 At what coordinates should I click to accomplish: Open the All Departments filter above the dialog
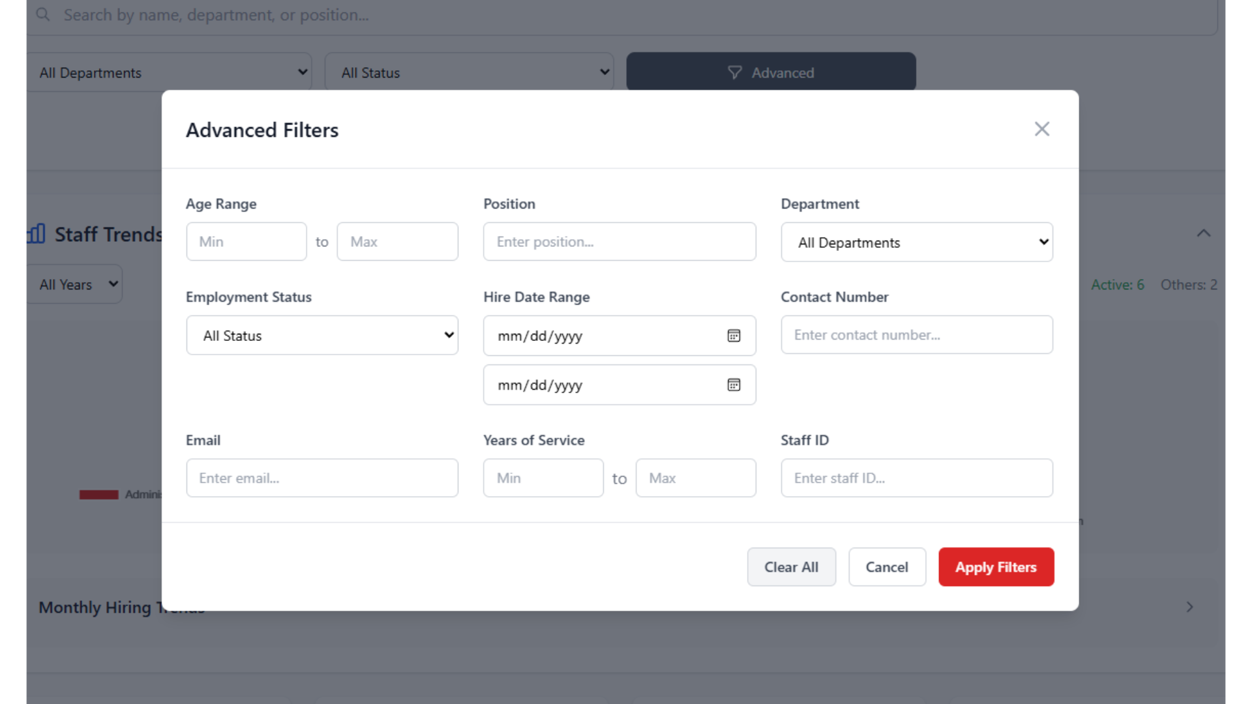pos(170,72)
